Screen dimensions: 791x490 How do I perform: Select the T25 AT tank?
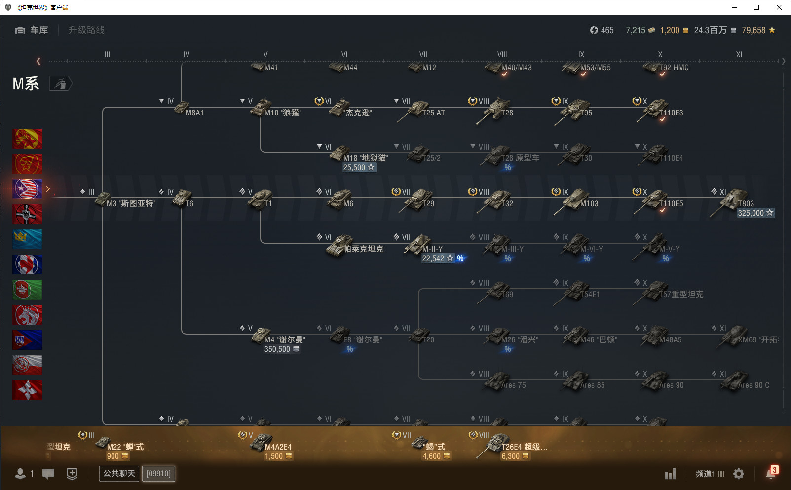tap(421, 109)
